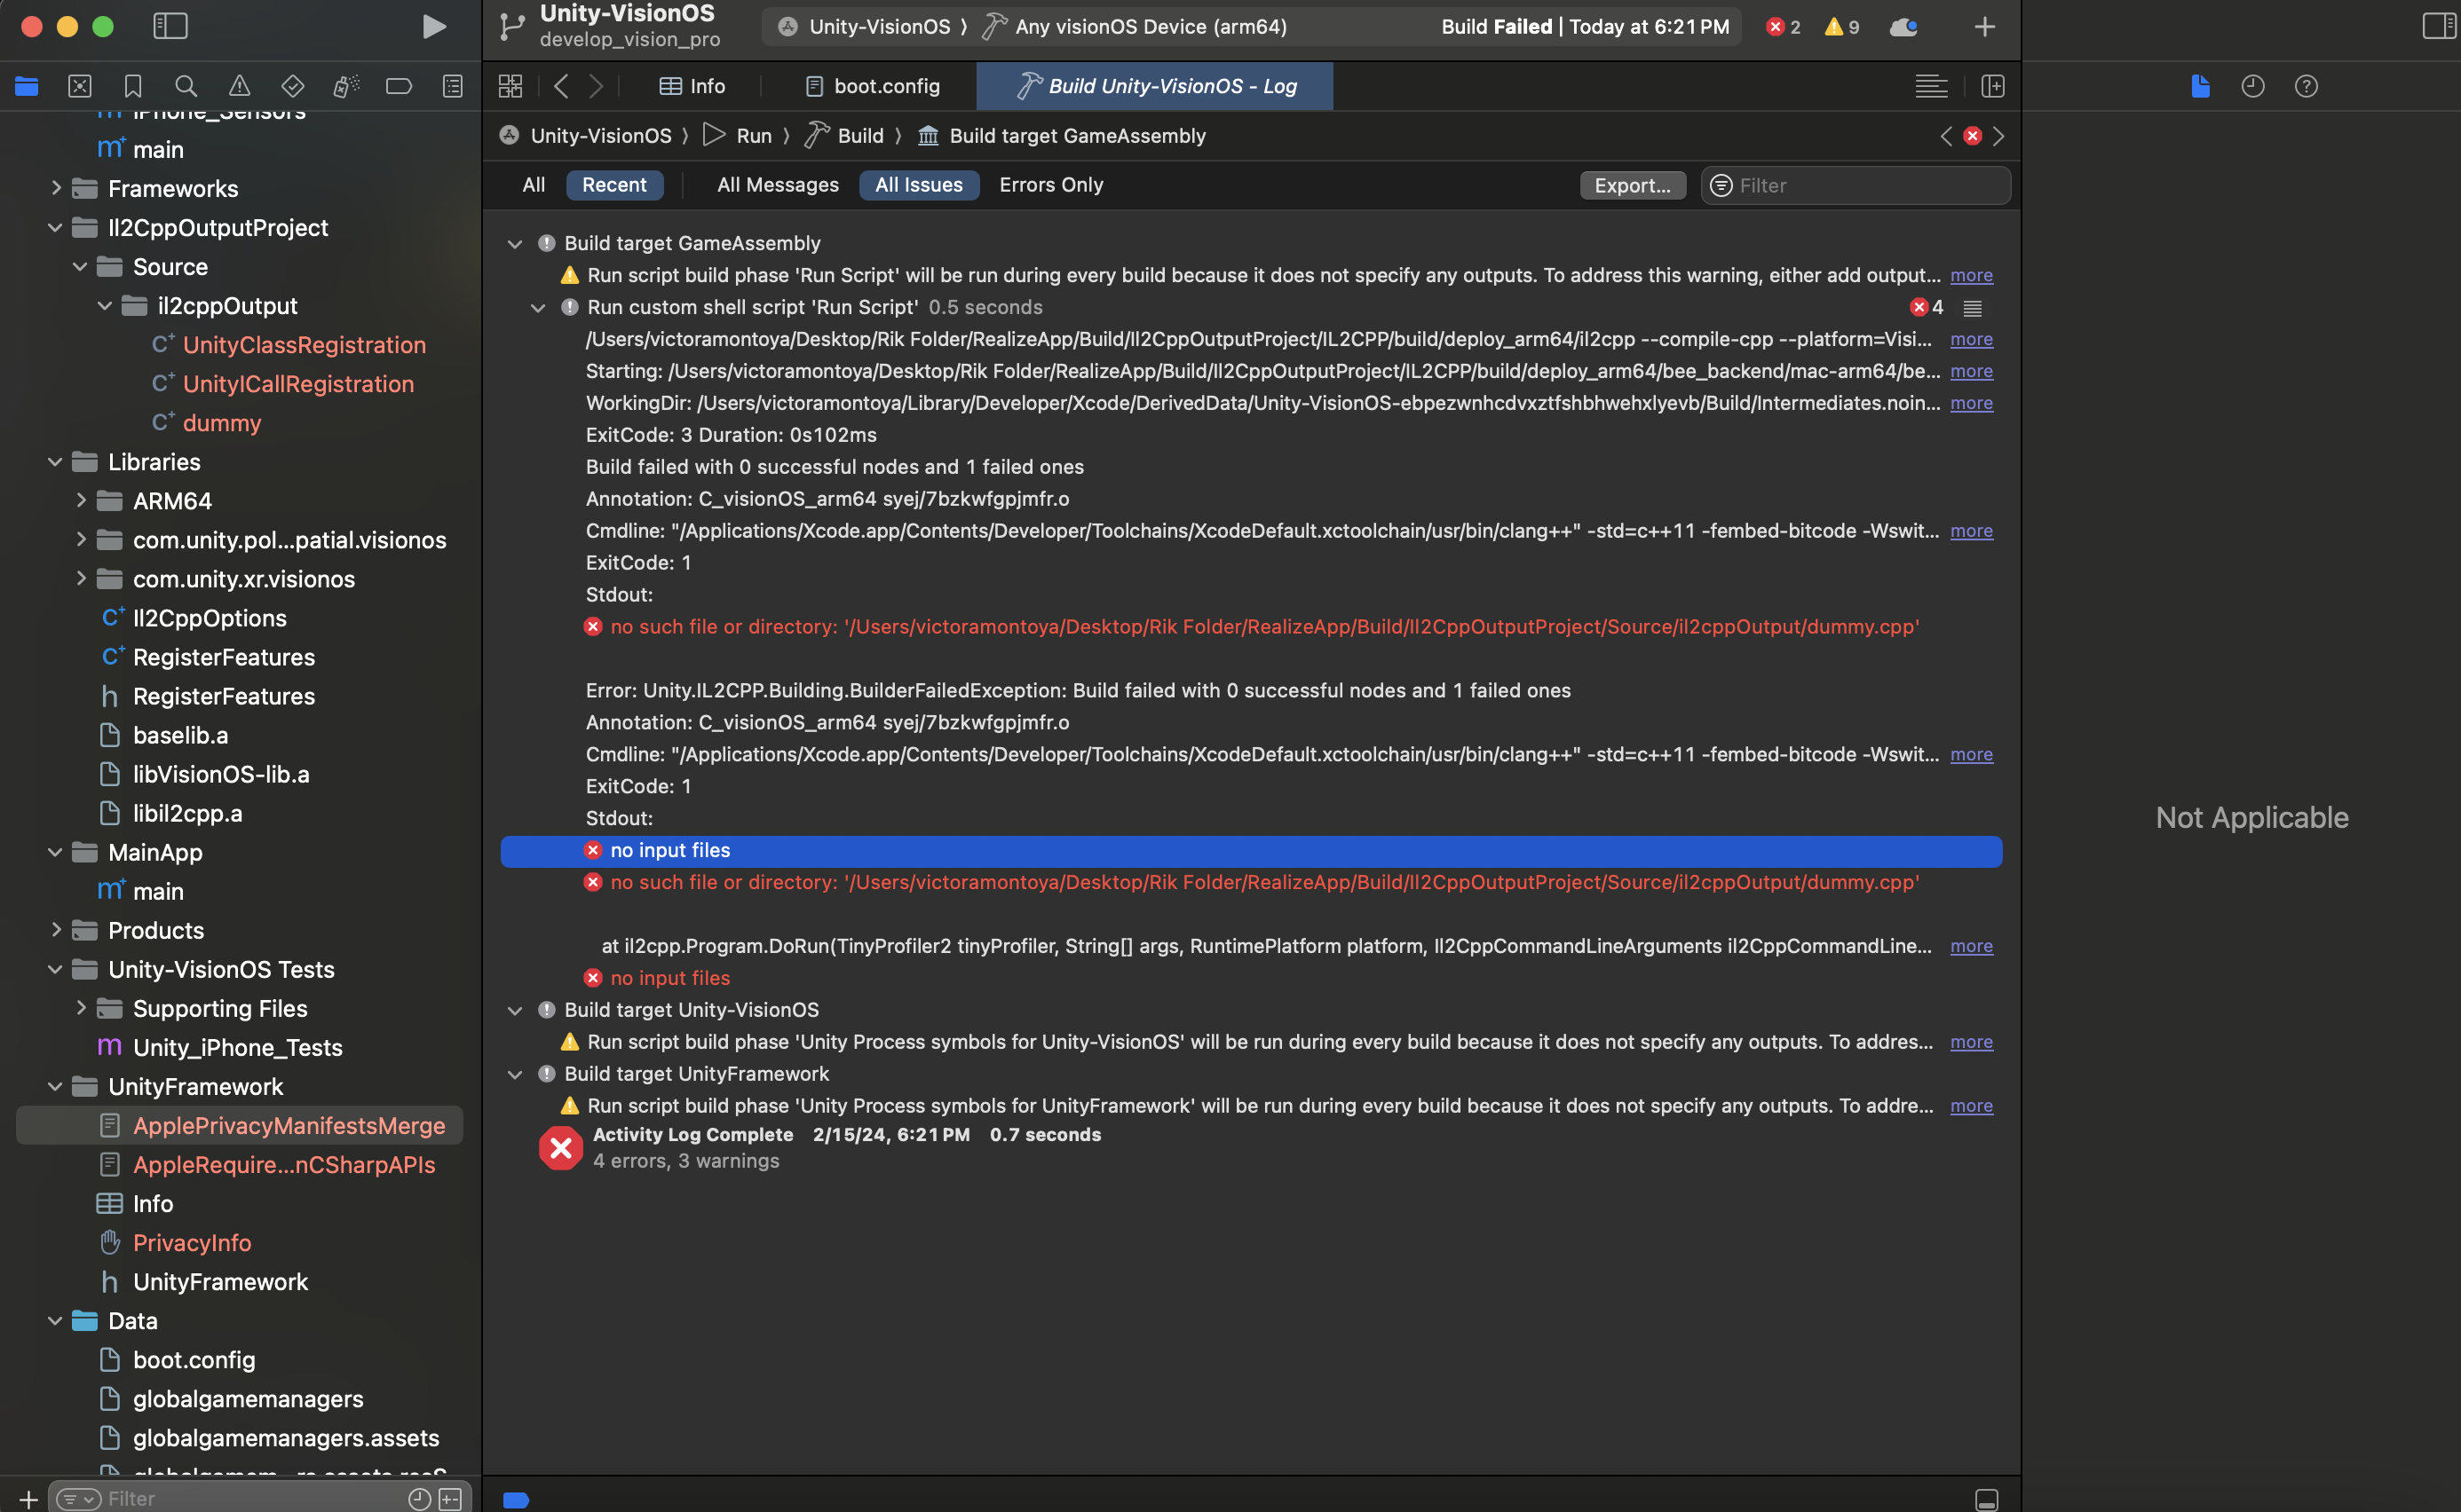Select UnityClassRegistration file
Screen dimensions: 2461x1512
(305, 345)
